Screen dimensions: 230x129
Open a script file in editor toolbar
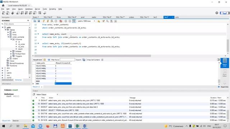click(35, 21)
